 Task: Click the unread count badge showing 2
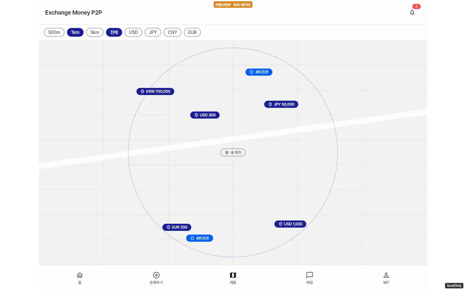[x=416, y=6]
